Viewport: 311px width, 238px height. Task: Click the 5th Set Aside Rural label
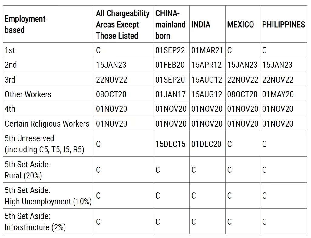(27, 170)
